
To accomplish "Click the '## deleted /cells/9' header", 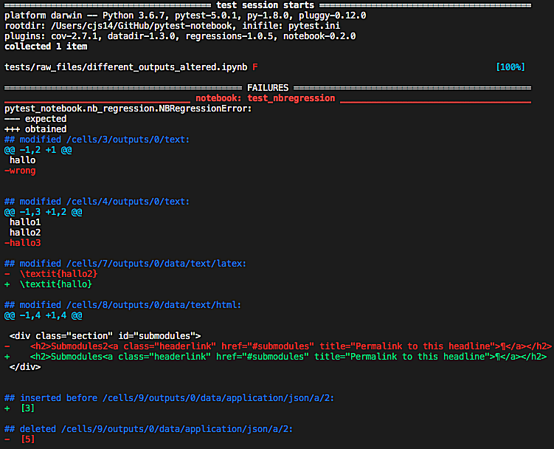I will (148, 429).
